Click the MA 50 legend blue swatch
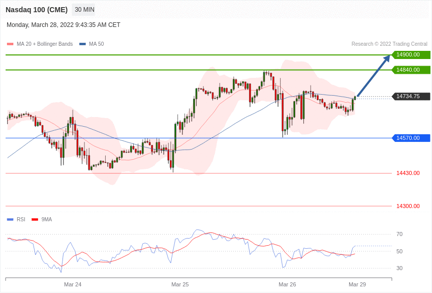This screenshot has width=432, height=293. click(83, 44)
